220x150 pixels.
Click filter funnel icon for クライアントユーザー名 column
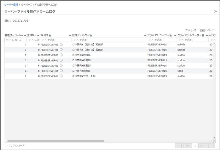[x=180, y=40]
